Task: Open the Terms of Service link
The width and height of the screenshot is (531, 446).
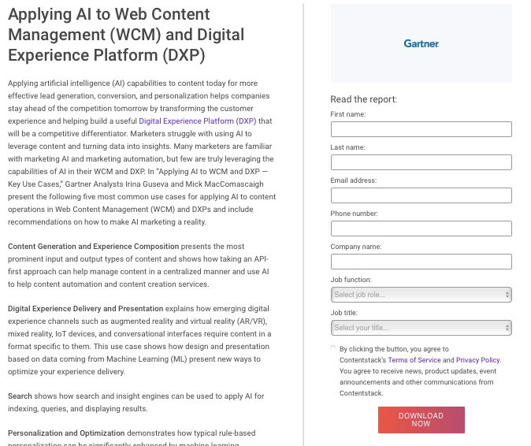Action: coord(414,360)
